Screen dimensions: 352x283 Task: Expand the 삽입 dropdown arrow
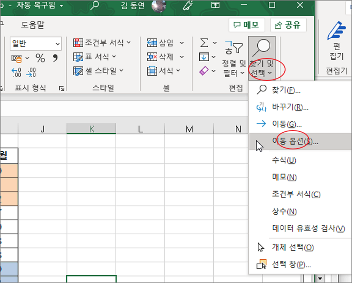(x=182, y=43)
